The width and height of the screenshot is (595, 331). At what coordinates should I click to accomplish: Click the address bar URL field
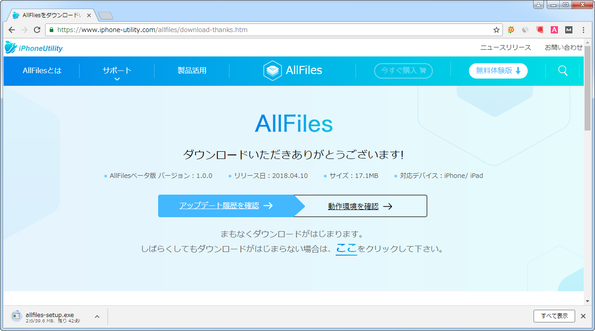(274, 30)
